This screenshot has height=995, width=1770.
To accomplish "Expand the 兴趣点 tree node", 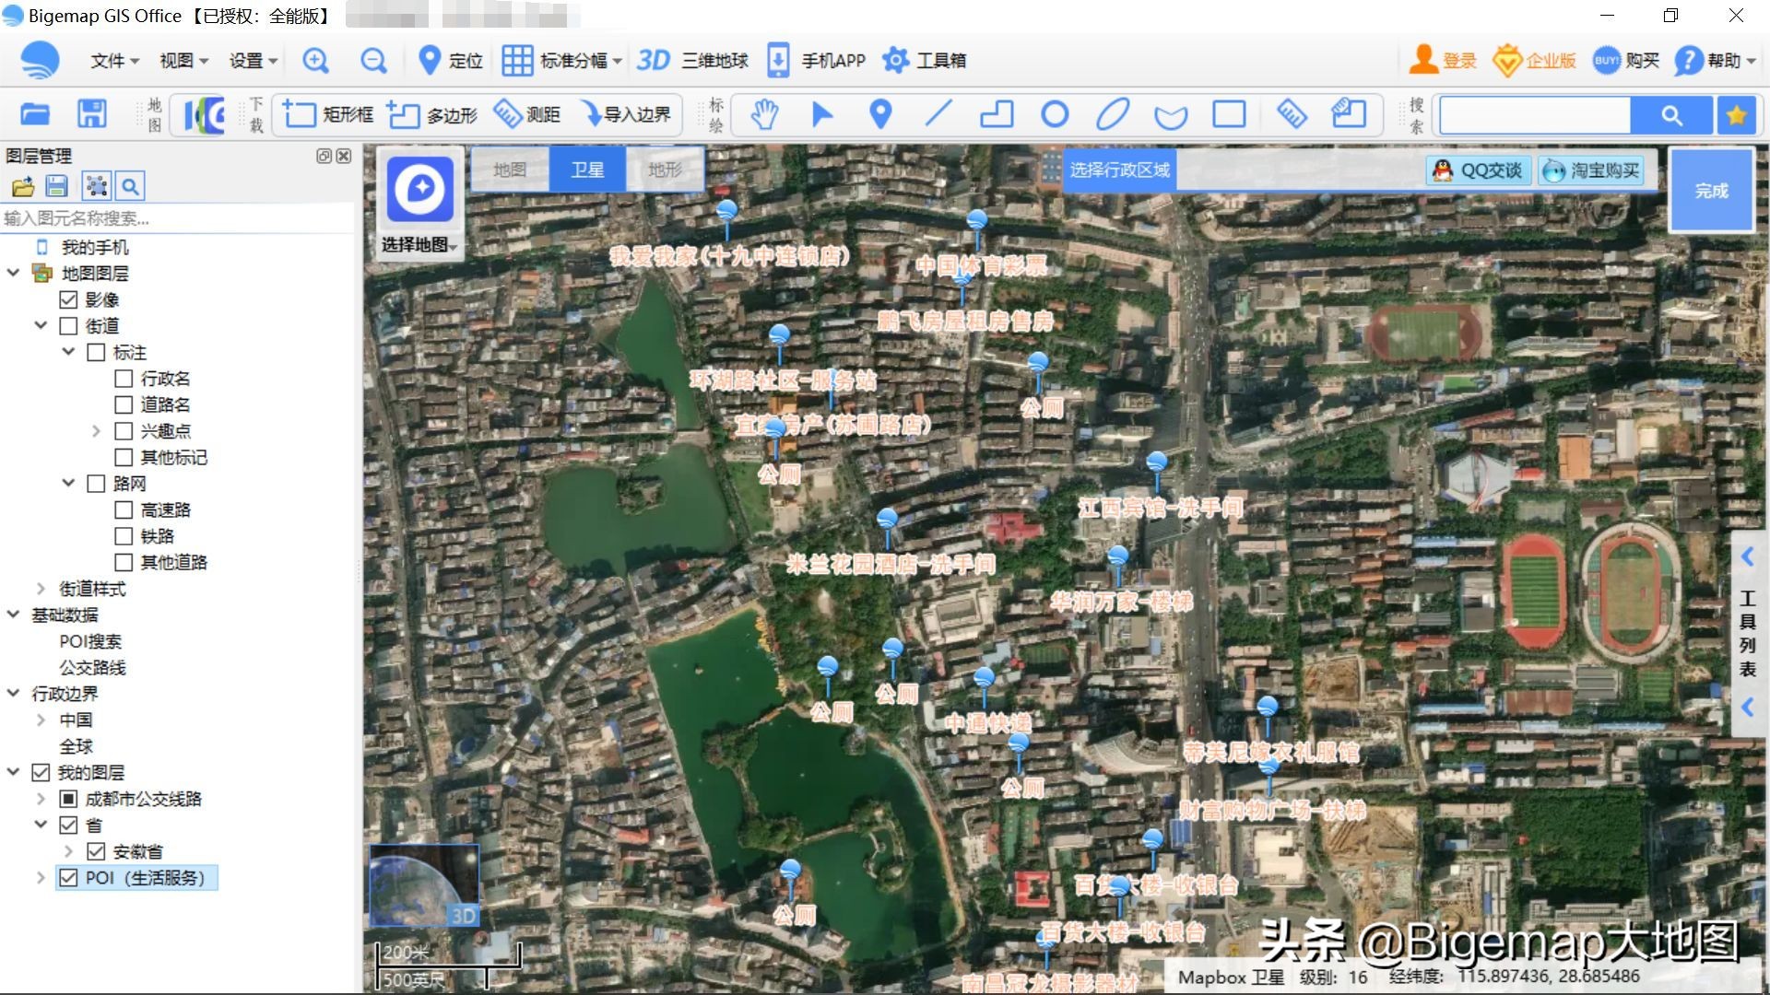I will [x=96, y=430].
